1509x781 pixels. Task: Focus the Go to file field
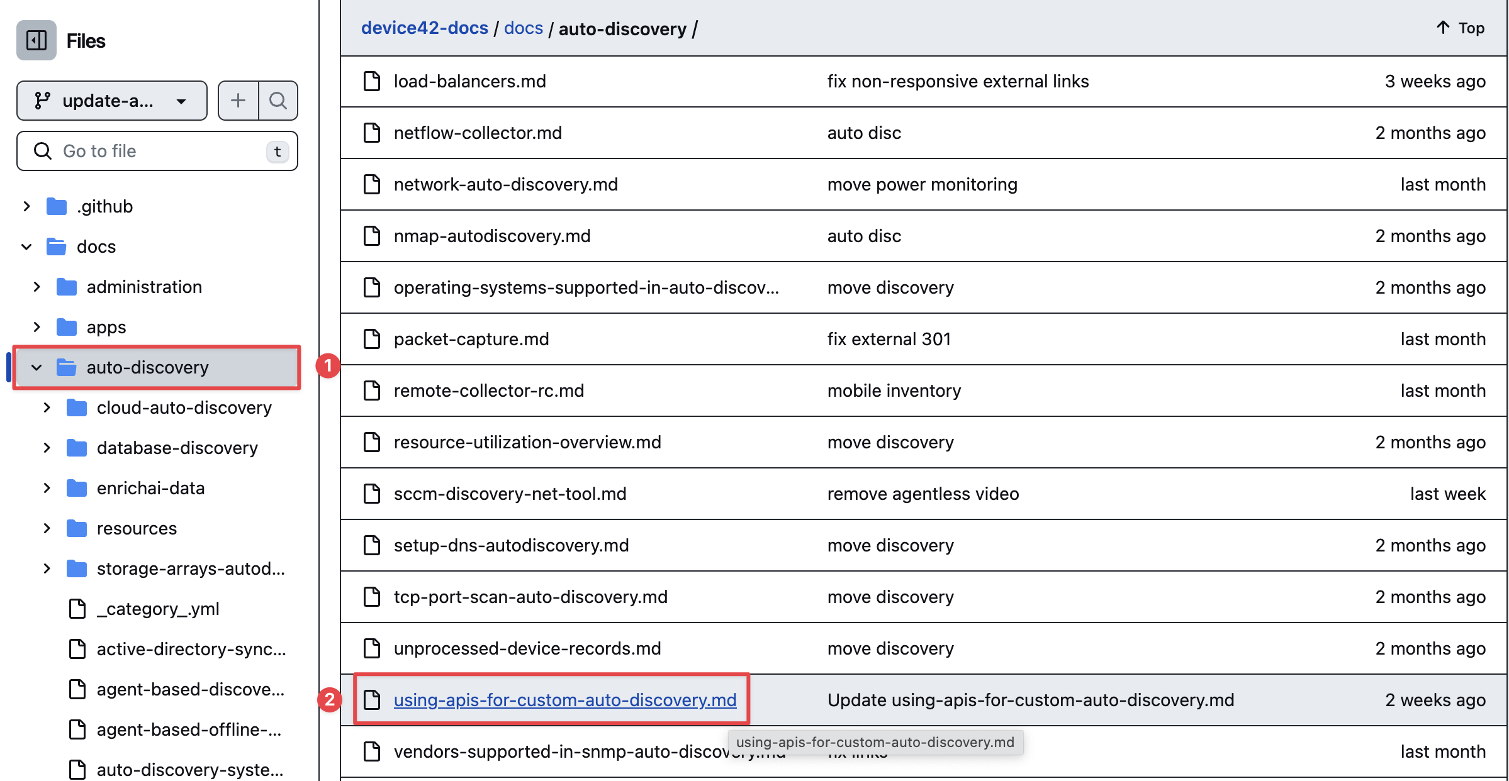coord(157,151)
